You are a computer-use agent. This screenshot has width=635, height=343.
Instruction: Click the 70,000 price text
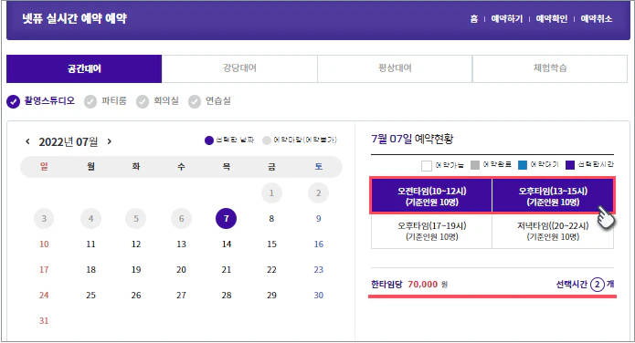[x=422, y=285]
